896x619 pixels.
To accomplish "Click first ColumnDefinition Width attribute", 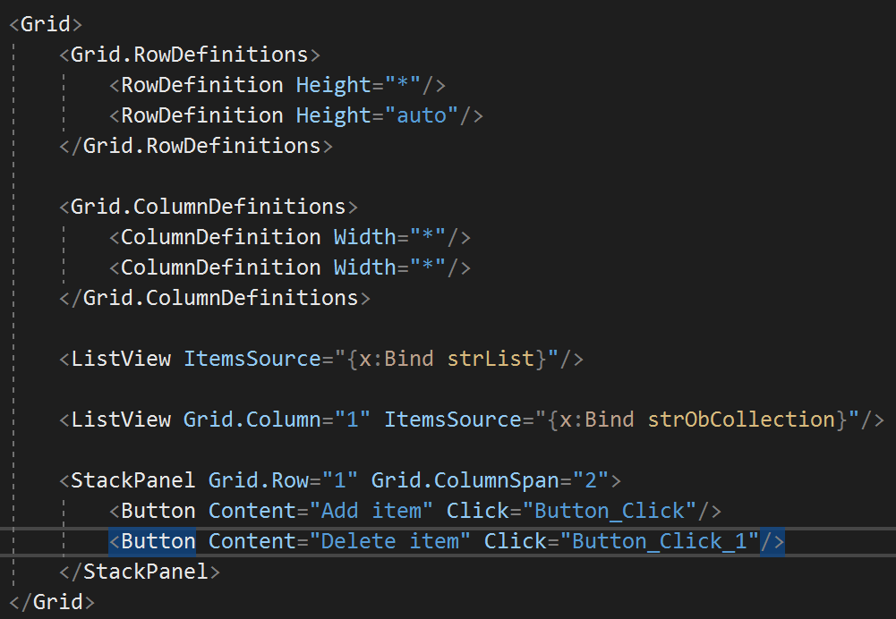I will click(x=389, y=237).
